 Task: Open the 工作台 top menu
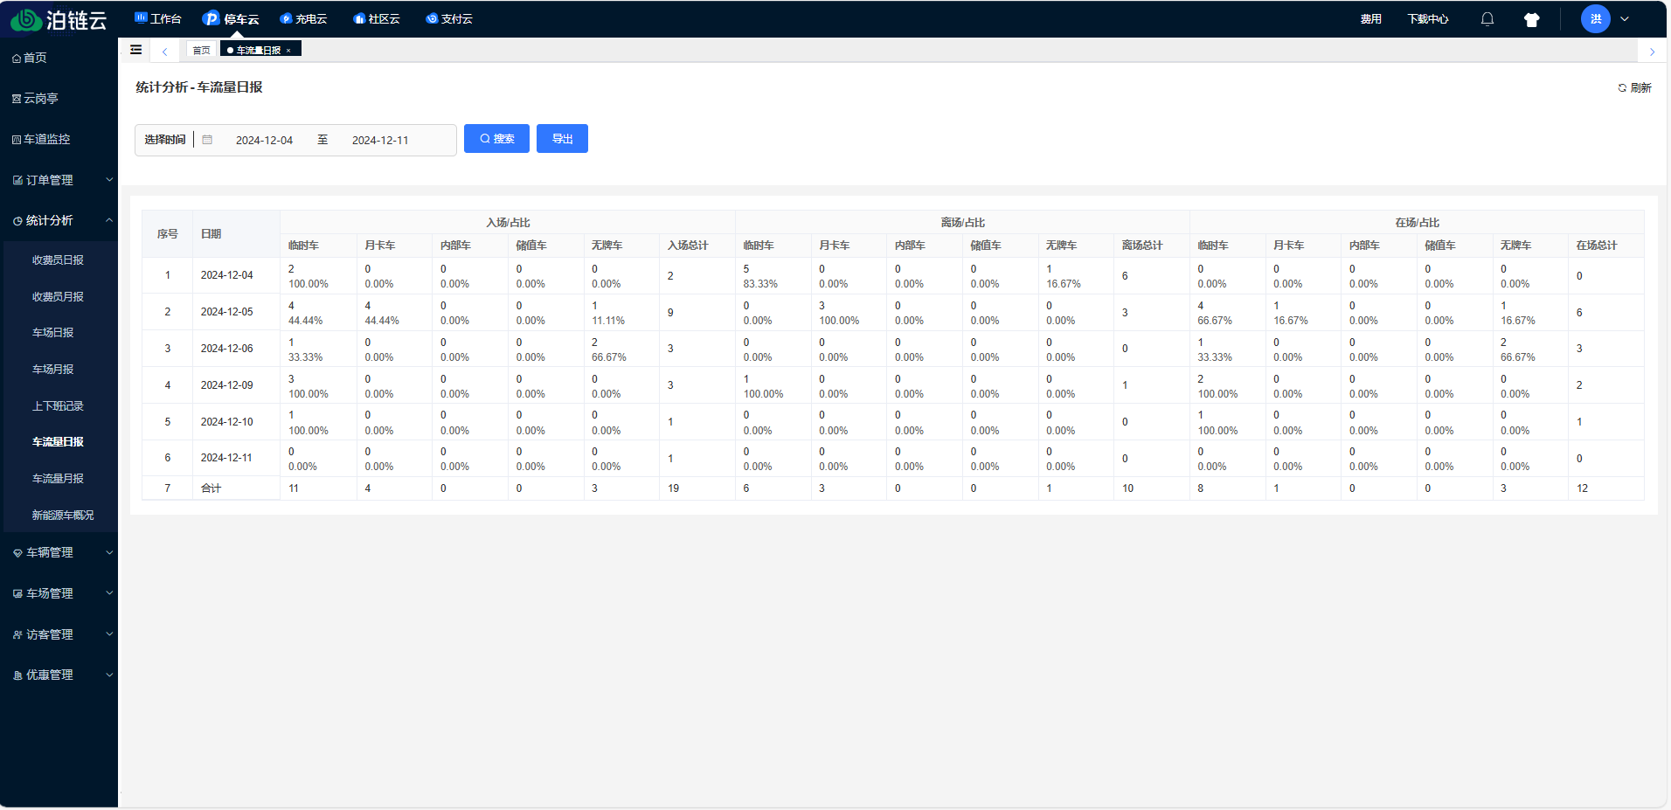[x=158, y=18]
